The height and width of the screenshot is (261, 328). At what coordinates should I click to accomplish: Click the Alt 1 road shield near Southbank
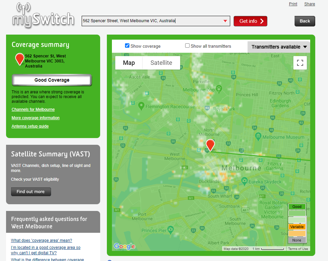pyautogui.click(x=245, y=210)
